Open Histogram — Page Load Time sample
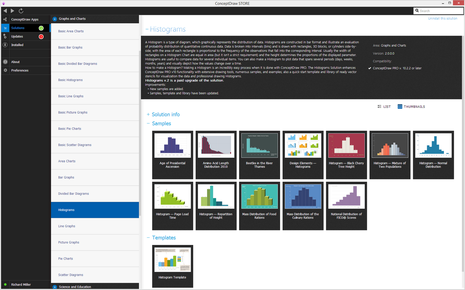Viewport: 465px width, 290px height. pos(173,206)
